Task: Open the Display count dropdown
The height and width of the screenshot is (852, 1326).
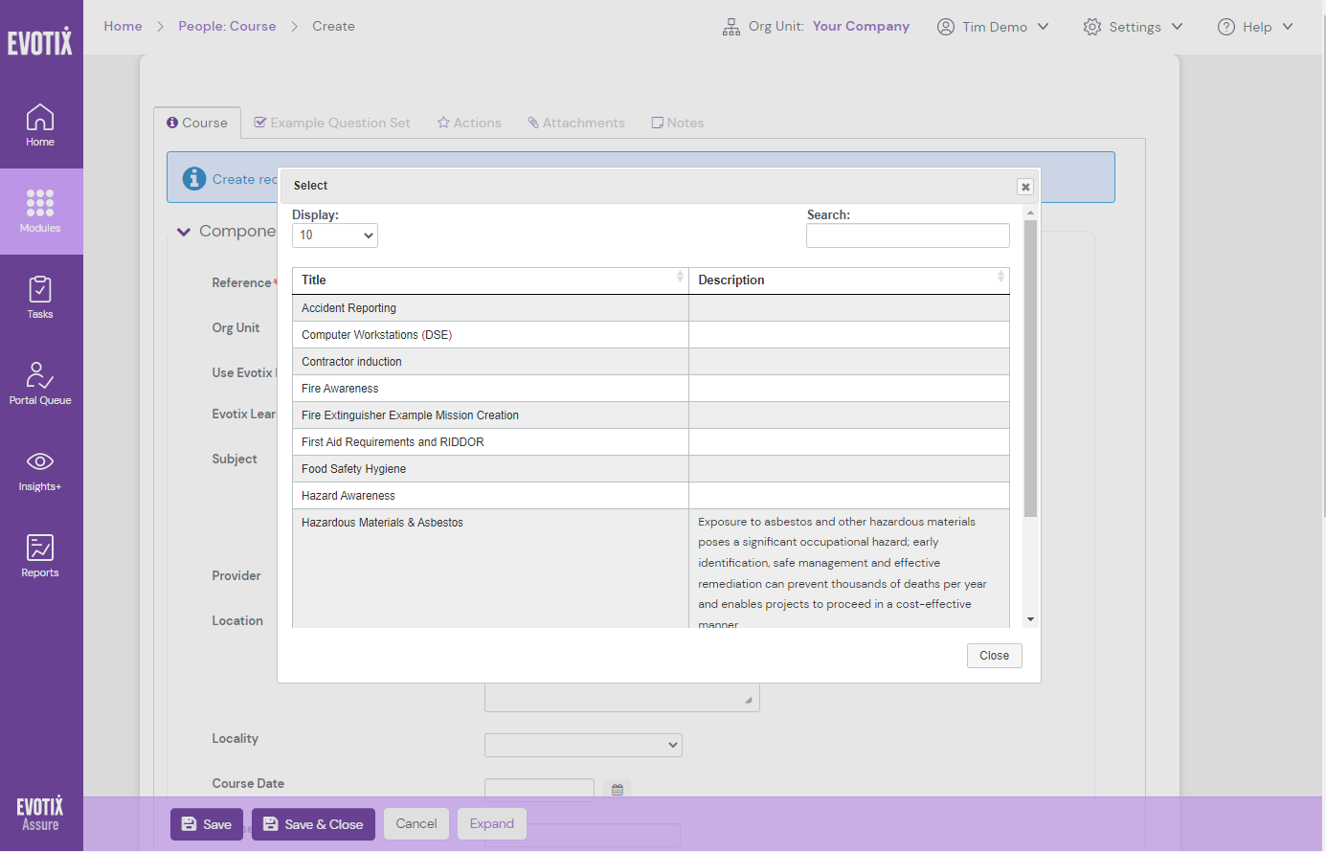Action: pyautogui.click(x=334, y=235)
